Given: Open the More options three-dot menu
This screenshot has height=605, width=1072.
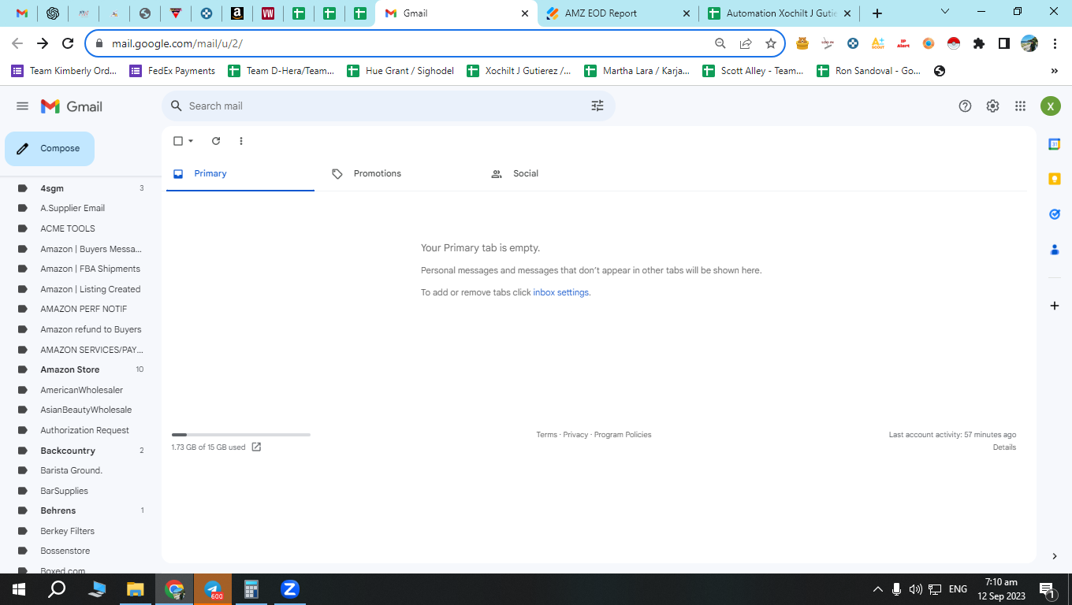Looking at the screenshot, I should pos(241,141).
